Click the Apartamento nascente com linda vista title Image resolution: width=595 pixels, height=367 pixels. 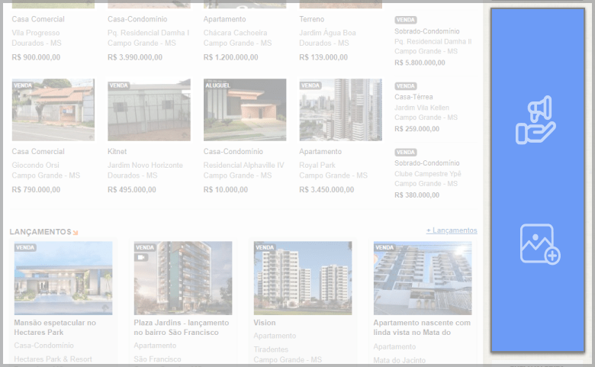(x=422, y=327)
